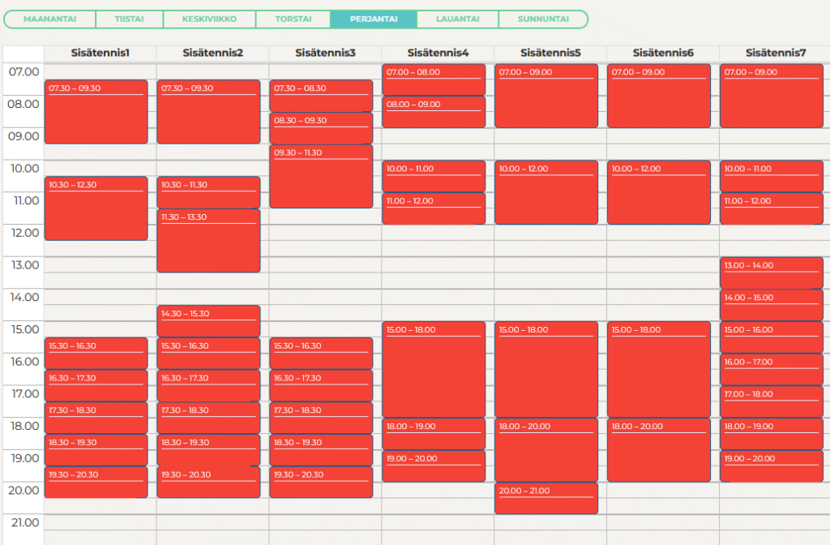Open the Keskiviikko day tab
This screenshot has width=830, height=545.
[209, 19]
